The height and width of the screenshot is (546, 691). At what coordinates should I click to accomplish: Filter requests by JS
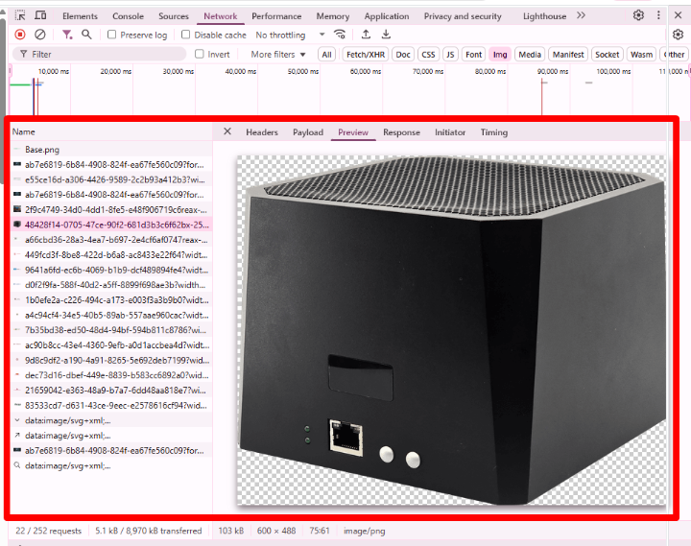450,54
